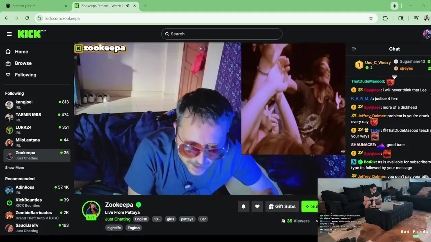
Task: Open the media controls icon
Action: pyautogui.click(x=417, y=18)
